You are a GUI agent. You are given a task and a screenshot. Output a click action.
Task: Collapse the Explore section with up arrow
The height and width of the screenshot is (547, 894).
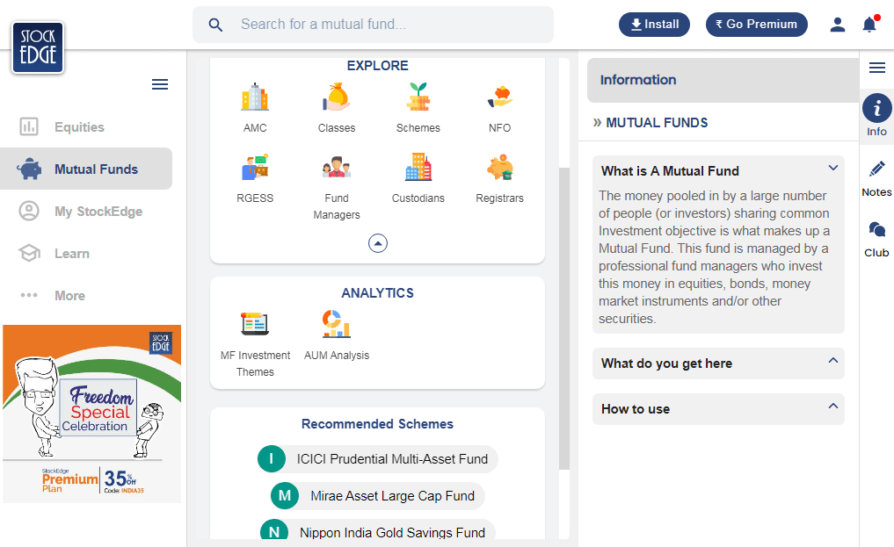click(377, 243)
